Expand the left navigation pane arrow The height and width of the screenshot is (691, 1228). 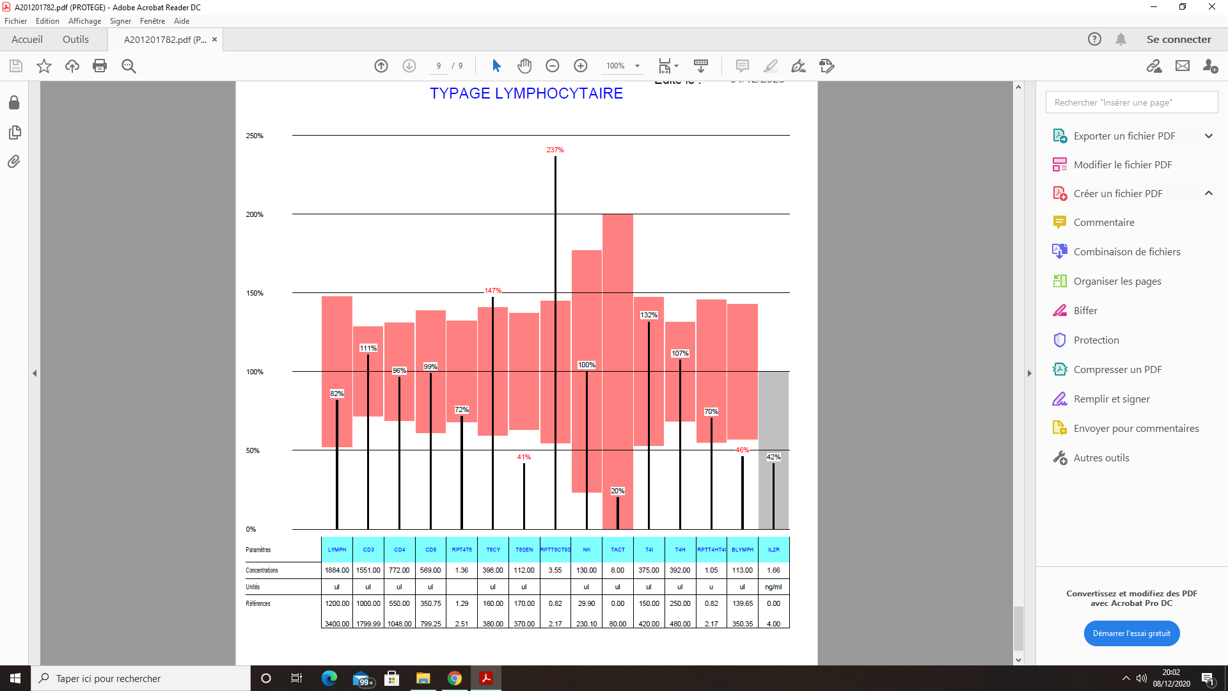(35, 373)
